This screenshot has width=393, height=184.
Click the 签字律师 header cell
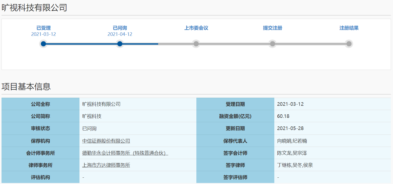point(235,165)
